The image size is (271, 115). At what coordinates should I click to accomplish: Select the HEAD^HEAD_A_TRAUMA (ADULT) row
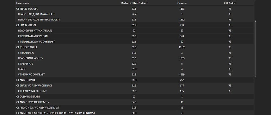point(134,14)
